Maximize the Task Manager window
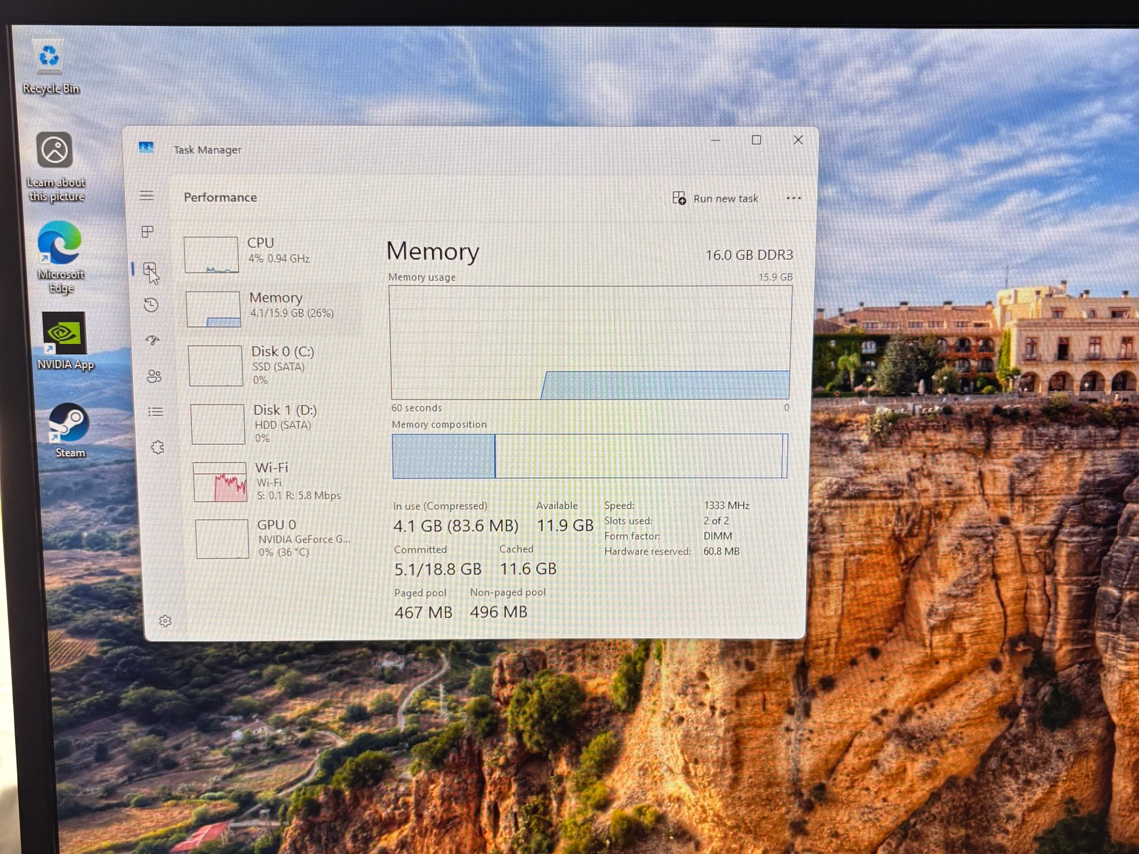This screenshot has width=1139, height=854. click(x=756, y=140)
